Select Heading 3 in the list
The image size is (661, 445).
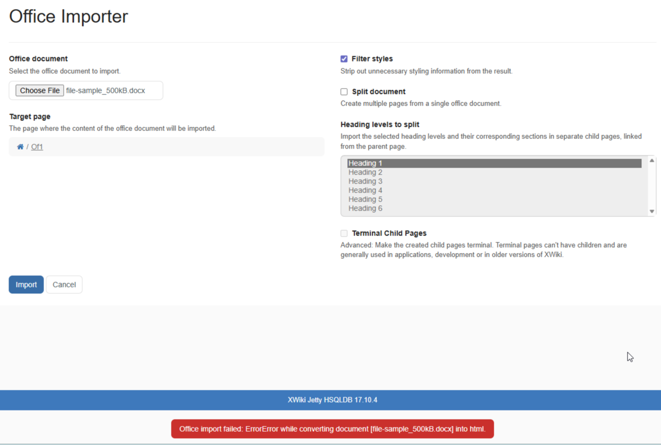coord(365,181)
